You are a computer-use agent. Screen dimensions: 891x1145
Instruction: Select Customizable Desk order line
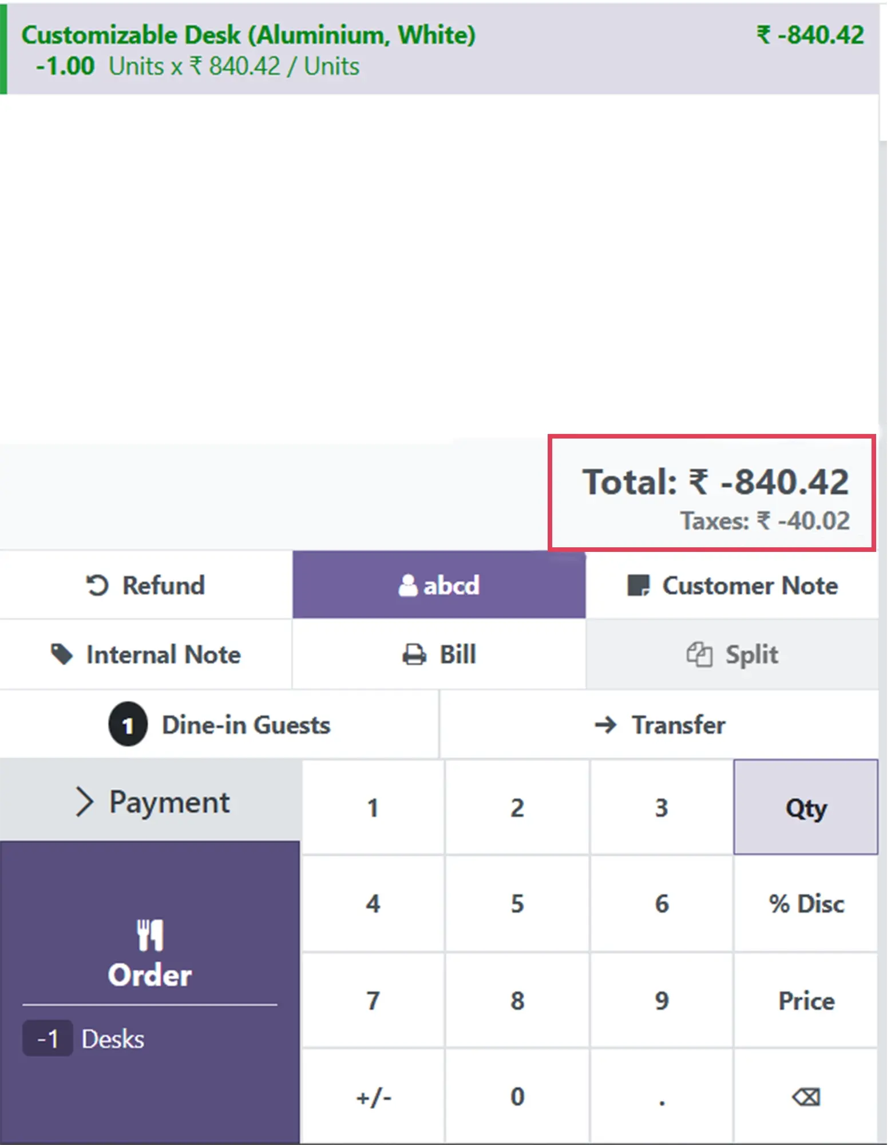click(x=439, y=50)
